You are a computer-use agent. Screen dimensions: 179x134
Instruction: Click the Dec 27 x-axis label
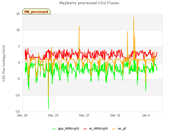(84, 115)
